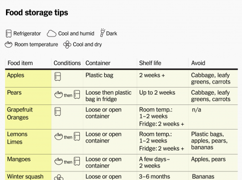Click the Cool and humid cloud icon
The image size is (242, 180).
[51, 33]
